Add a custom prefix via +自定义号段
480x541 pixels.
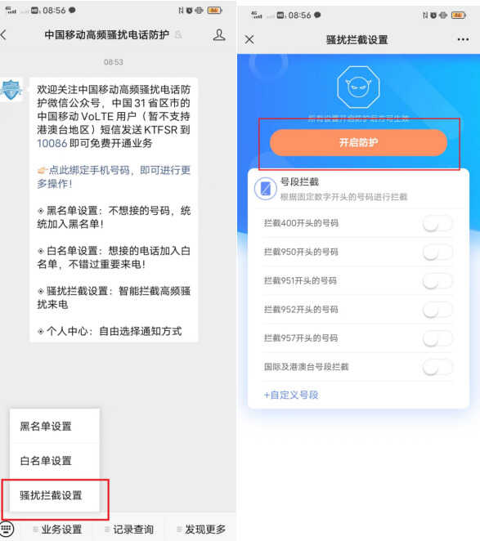tap(291, 395)
